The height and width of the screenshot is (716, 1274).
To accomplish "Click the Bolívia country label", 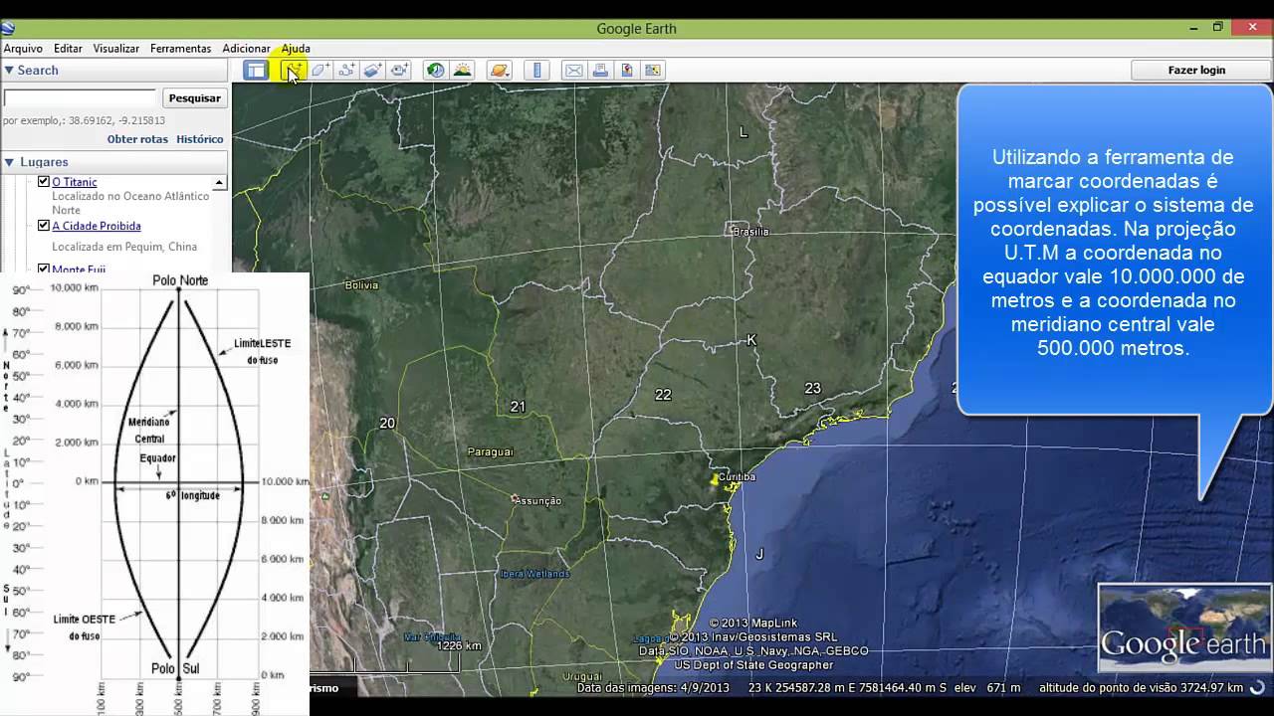I will tap(361, 285).
